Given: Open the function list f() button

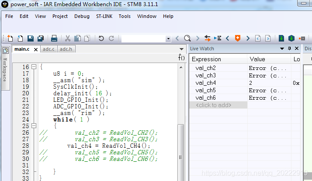Looking at the screenshot, I should [181, 58].
